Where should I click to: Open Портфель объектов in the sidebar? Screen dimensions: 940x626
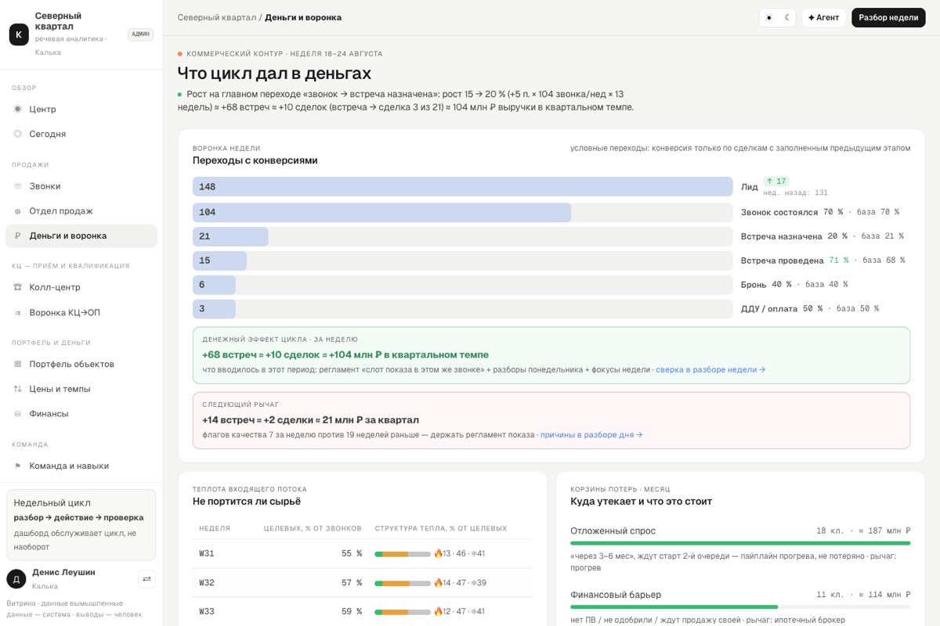pos(81,364)
